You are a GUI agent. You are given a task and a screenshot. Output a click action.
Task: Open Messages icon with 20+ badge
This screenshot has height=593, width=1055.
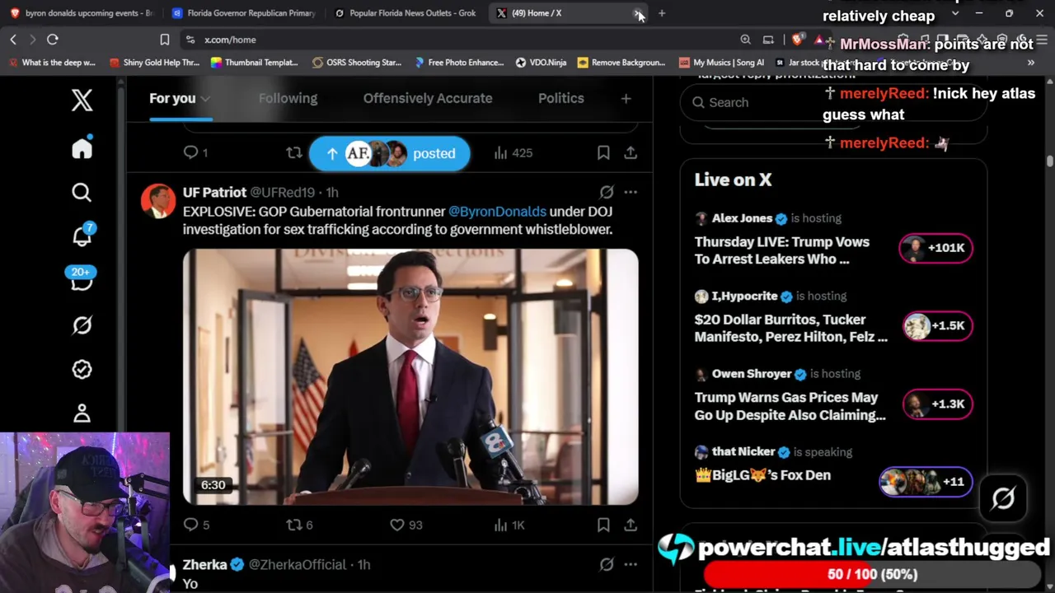[x=82, y=280]
